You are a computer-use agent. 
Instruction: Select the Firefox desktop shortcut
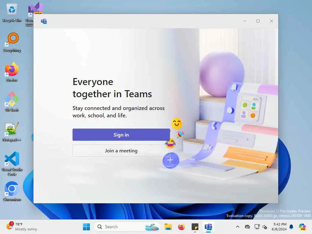pos(12,72)
